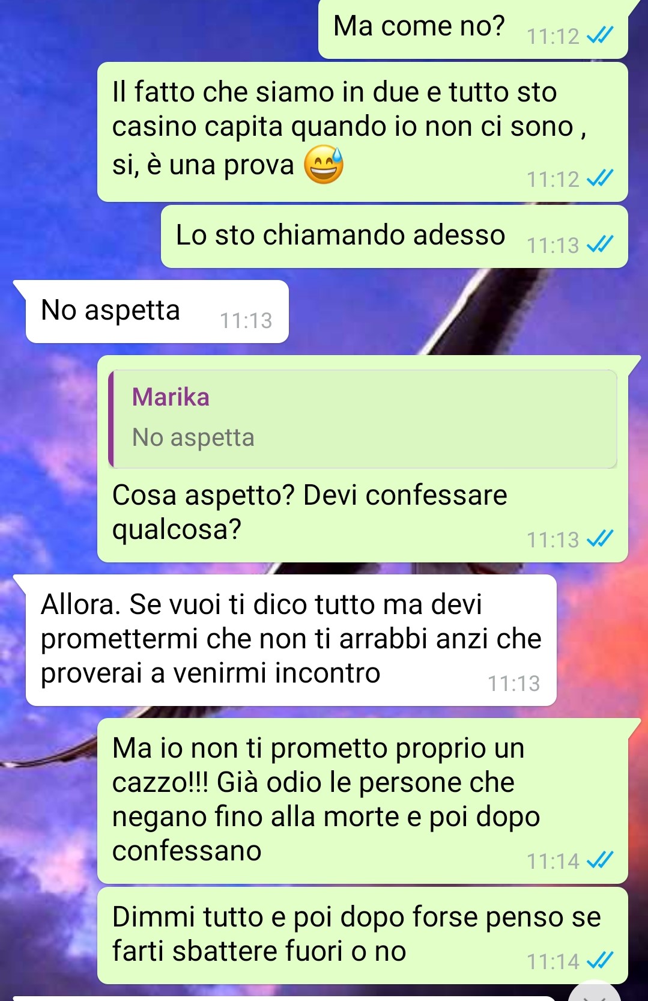This screenshot has height=1001, width=648.
Task: Tap the 11:13 timestamp on 'No aspetta'
Action: tap(246, 320)
